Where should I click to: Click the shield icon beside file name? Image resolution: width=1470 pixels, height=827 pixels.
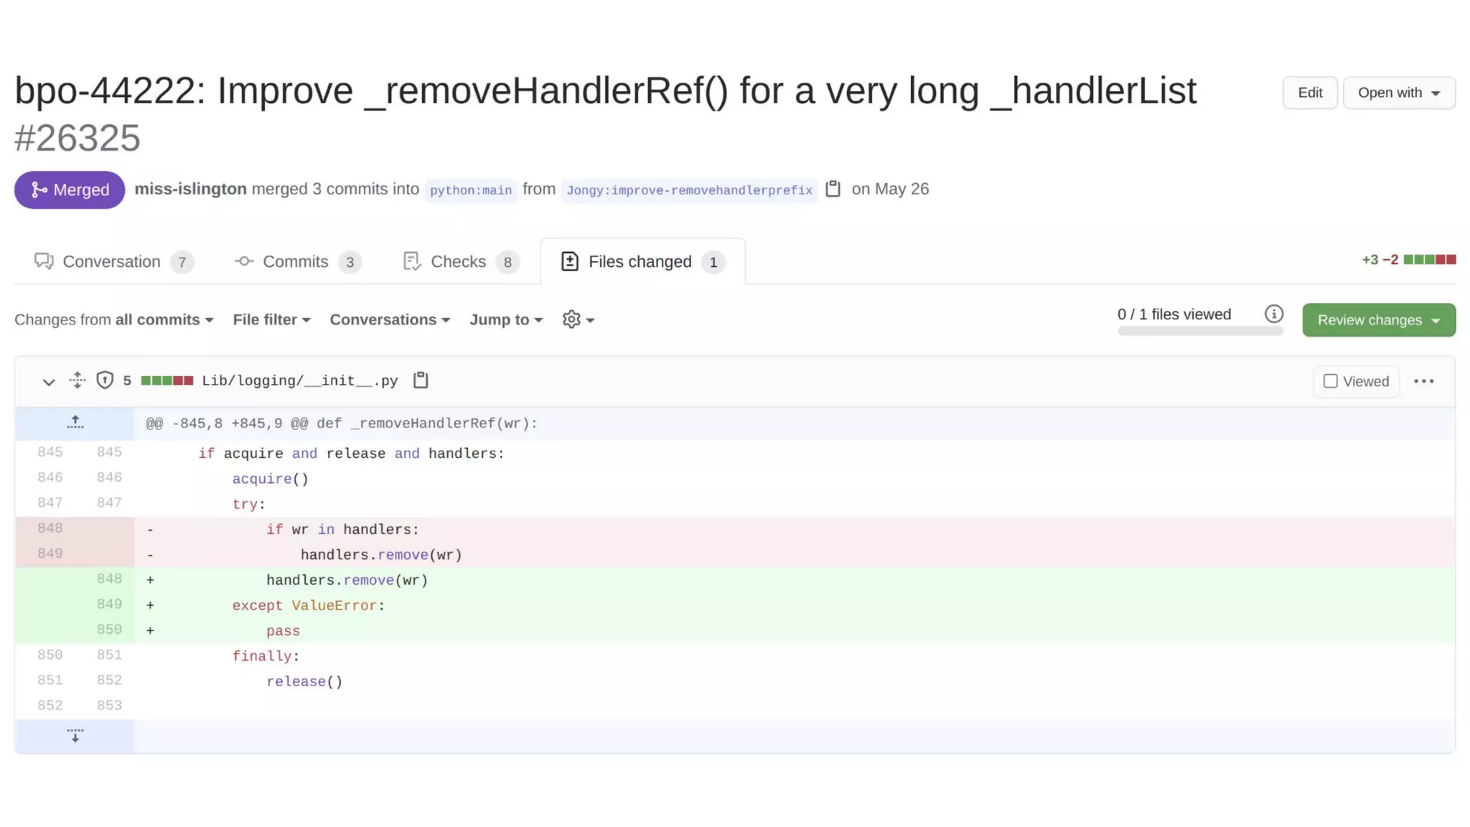tap(105, 380)
